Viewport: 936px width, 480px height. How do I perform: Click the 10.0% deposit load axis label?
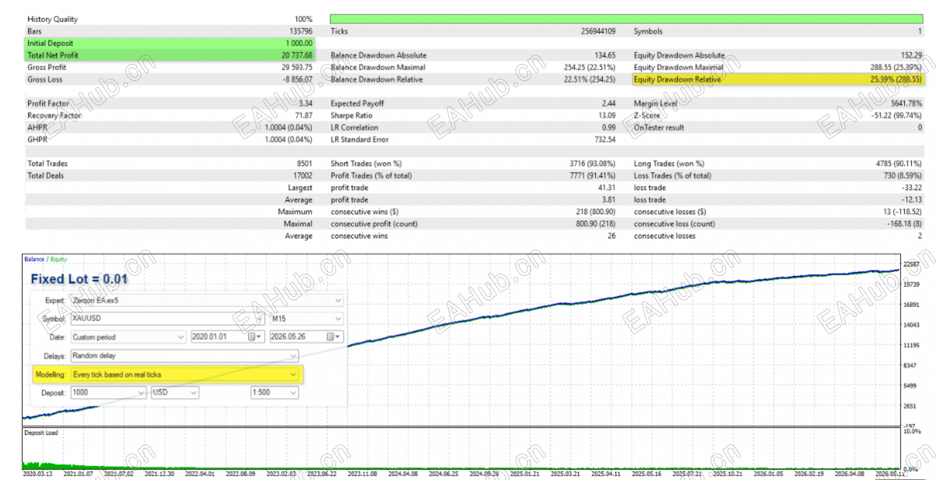click(912, 431)
